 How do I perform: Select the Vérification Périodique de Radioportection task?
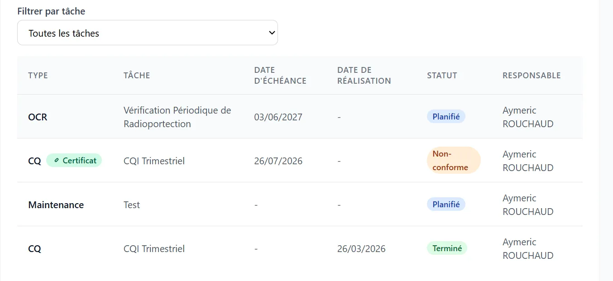pyautogui.click(x=177, y=117)
